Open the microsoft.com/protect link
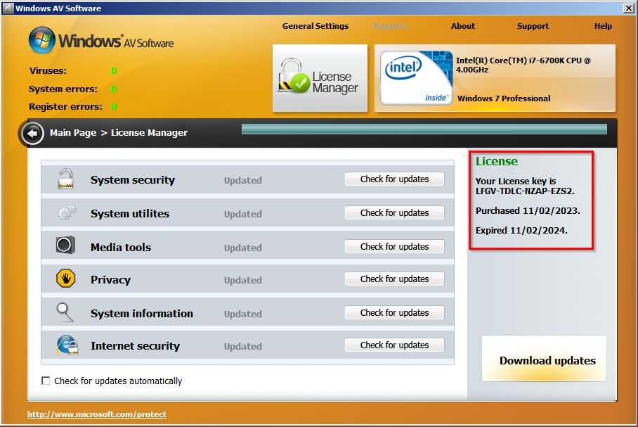 97,414
